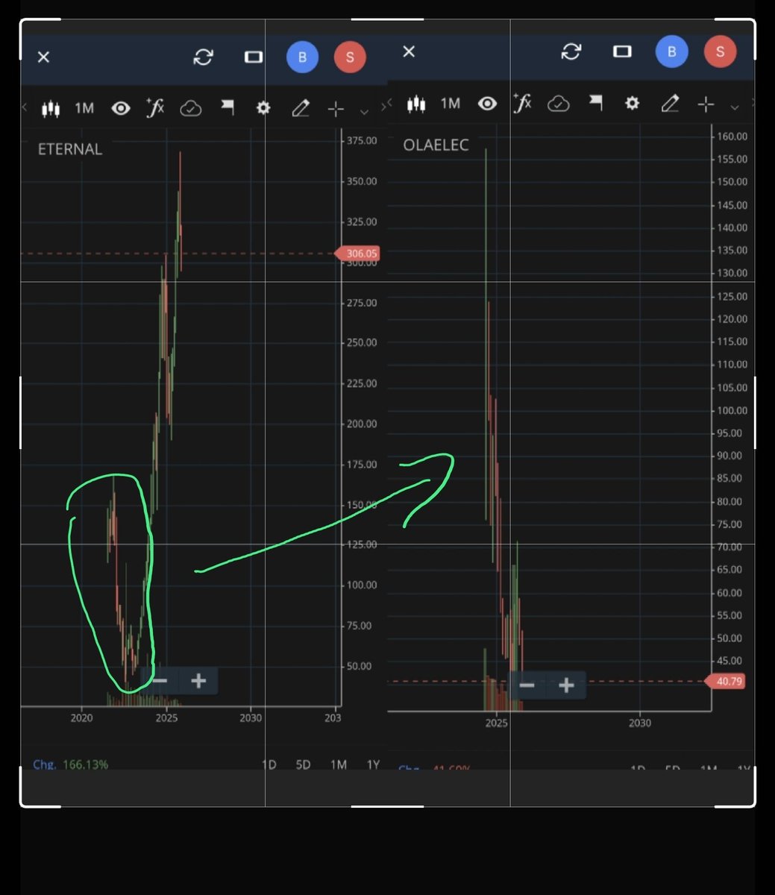Open chart settings gear on ETERNAL toolbar
The image size is (775, 895).
point(263,109)
